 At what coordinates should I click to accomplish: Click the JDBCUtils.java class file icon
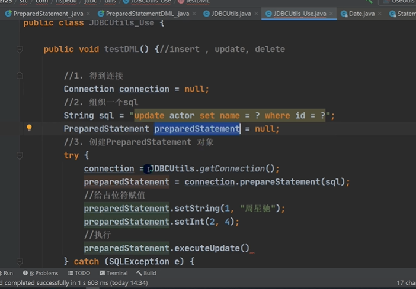pos(206,14)
